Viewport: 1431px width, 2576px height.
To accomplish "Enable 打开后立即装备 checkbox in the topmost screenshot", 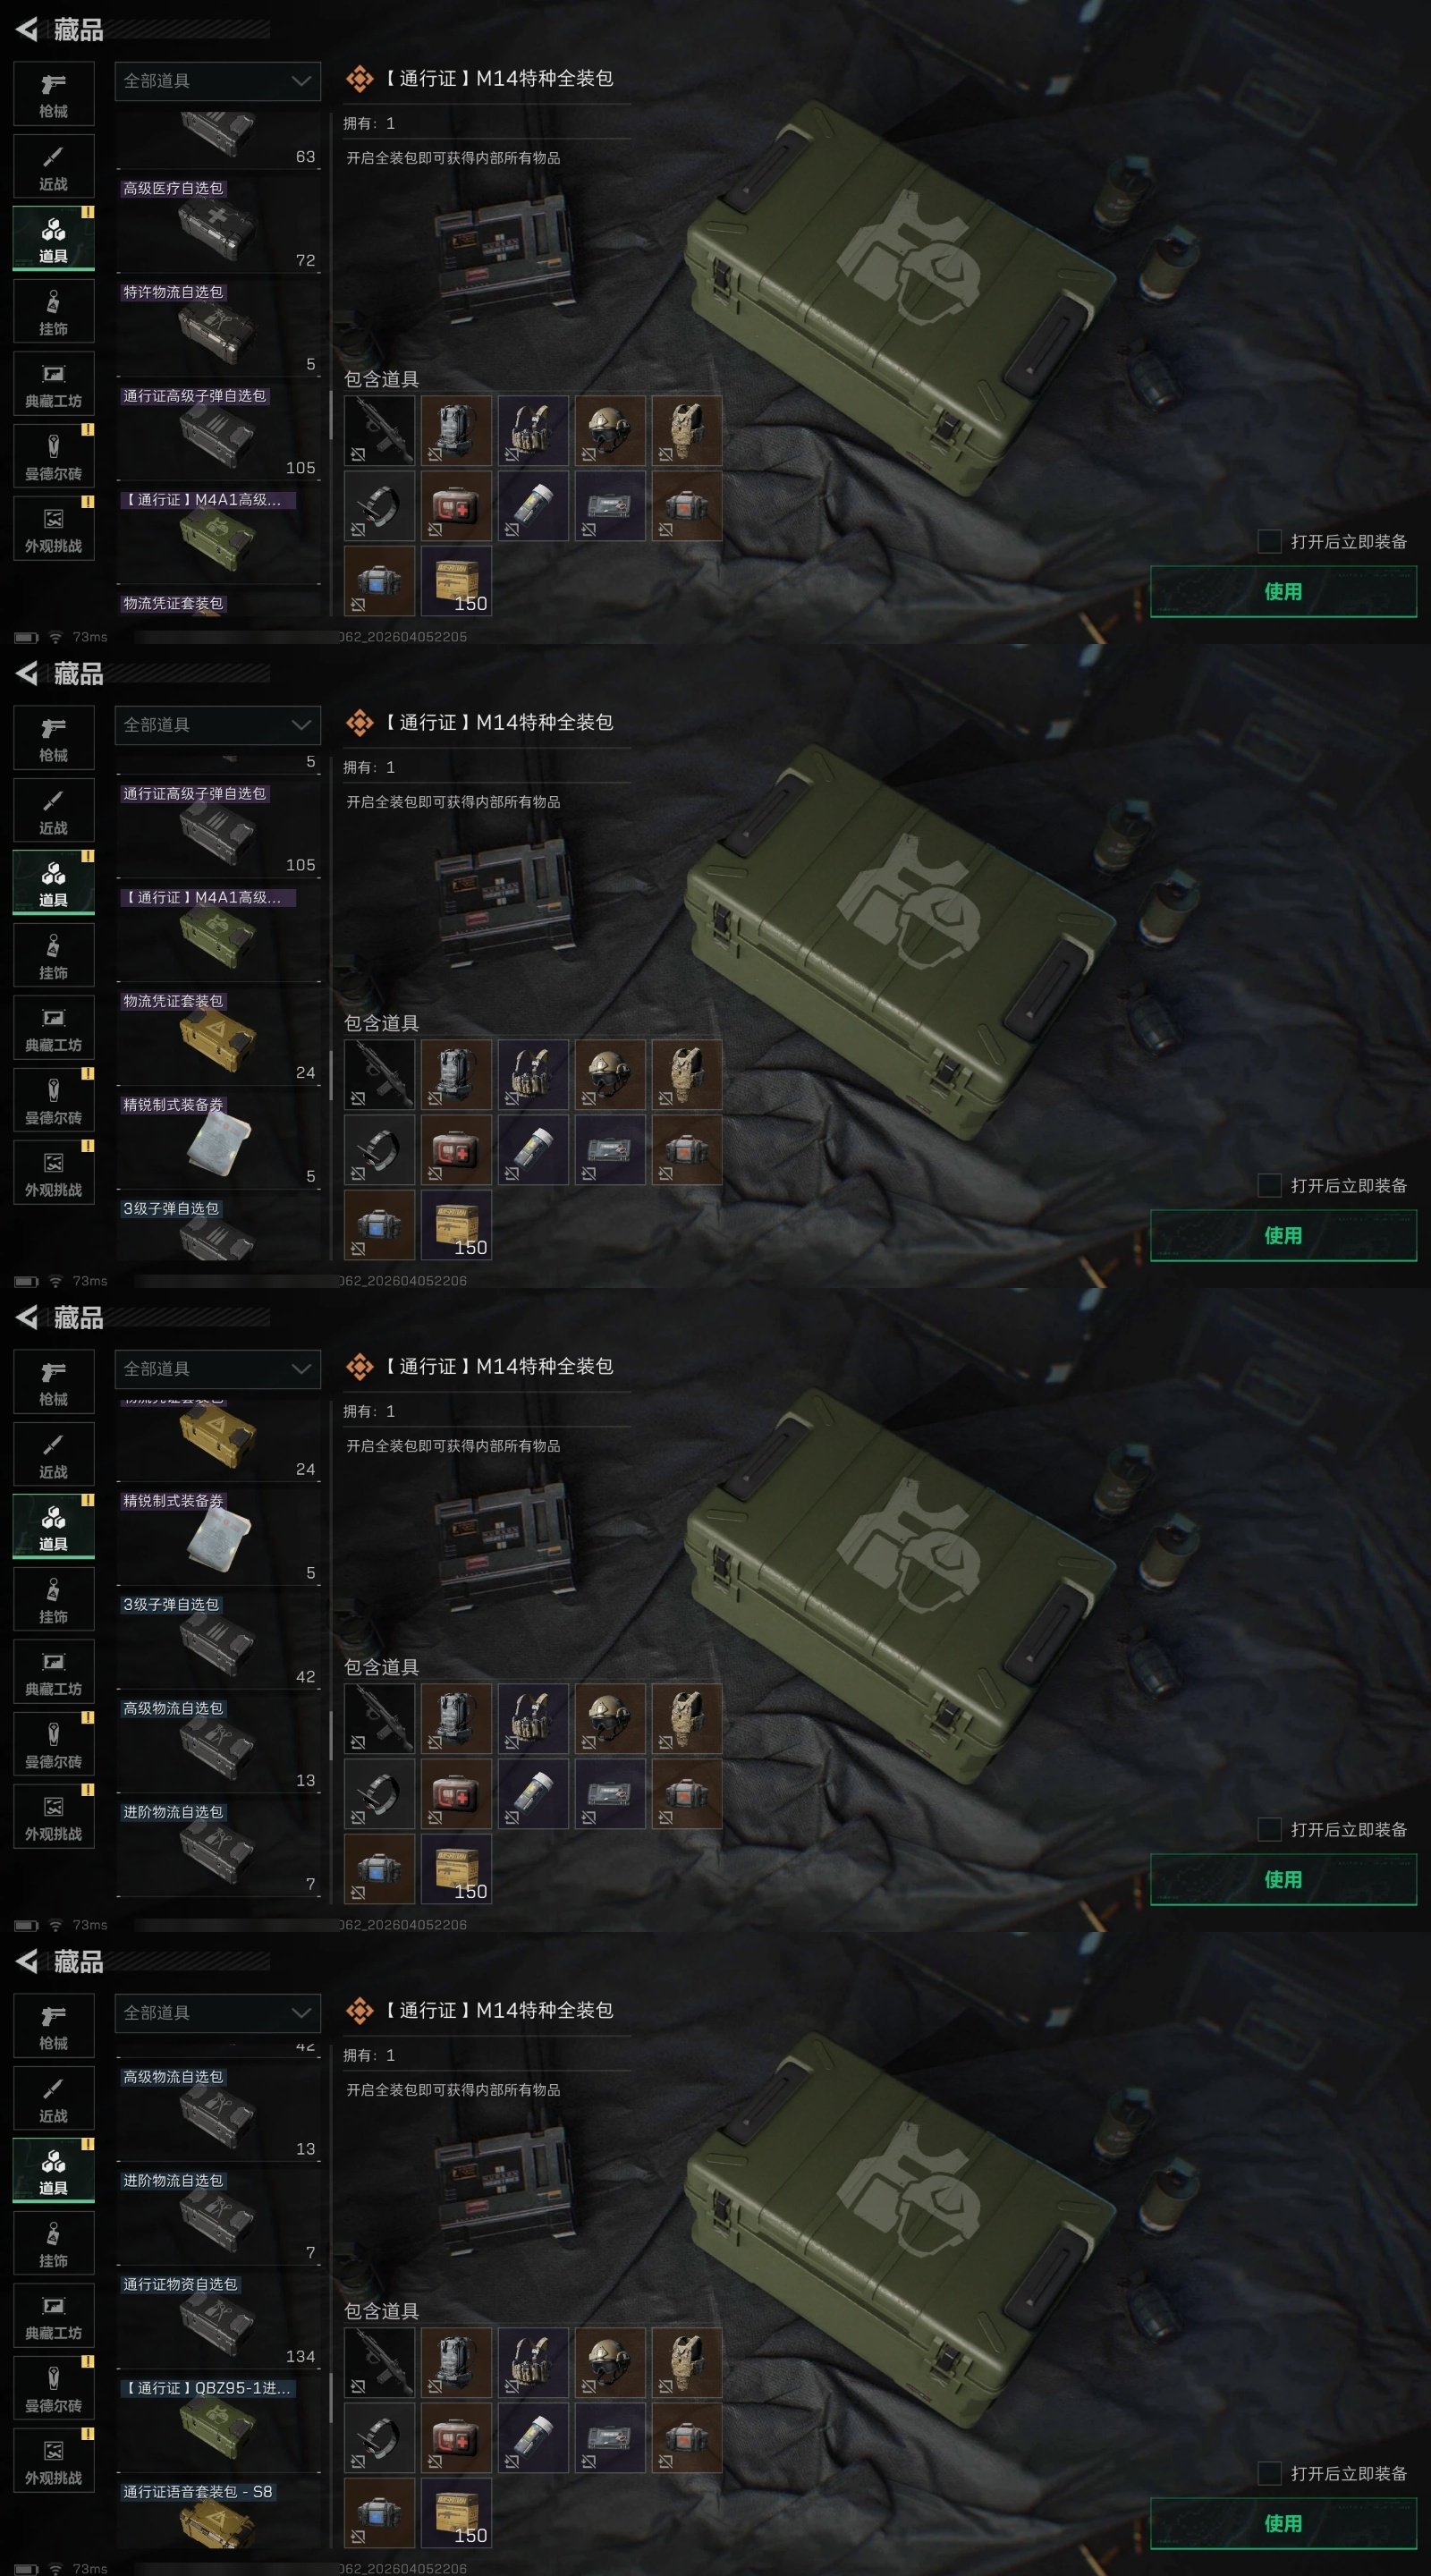I will tap(1269, 541).
